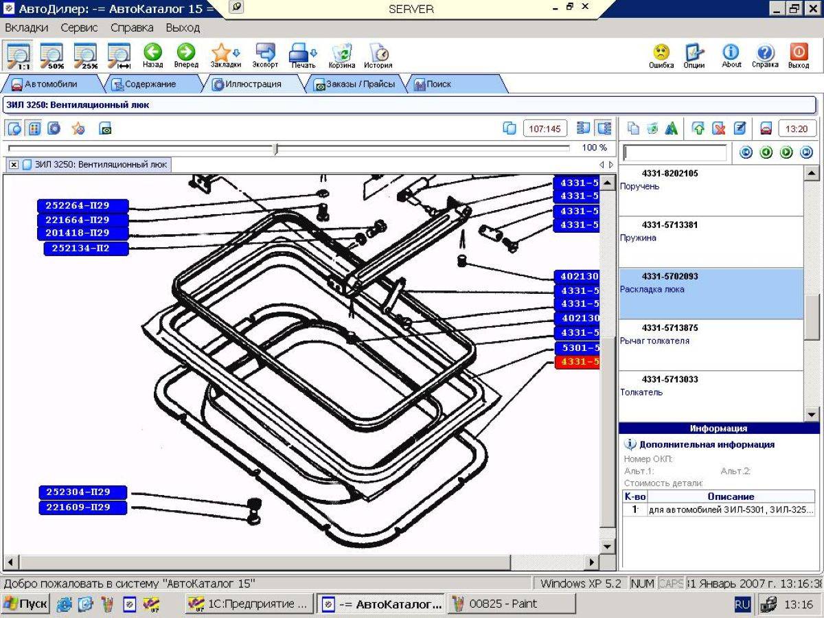This screenshot has height=618, width=824.
Task: Select Толкатель part 4331-5713033
Action: (x=711, y=397)
